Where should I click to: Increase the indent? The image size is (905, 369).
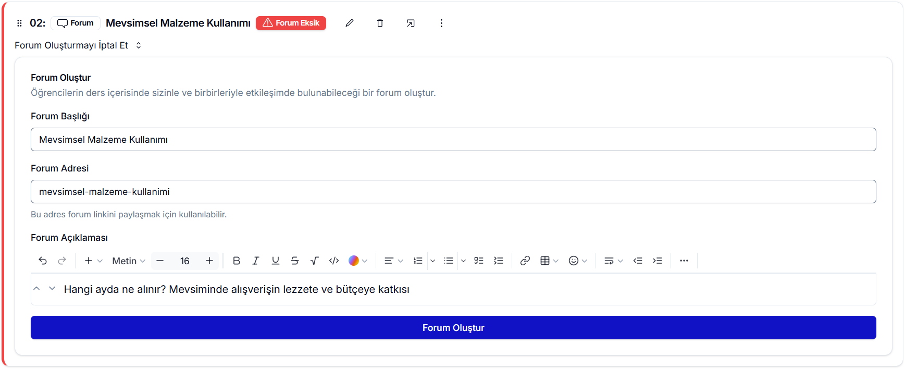point(658,261)
